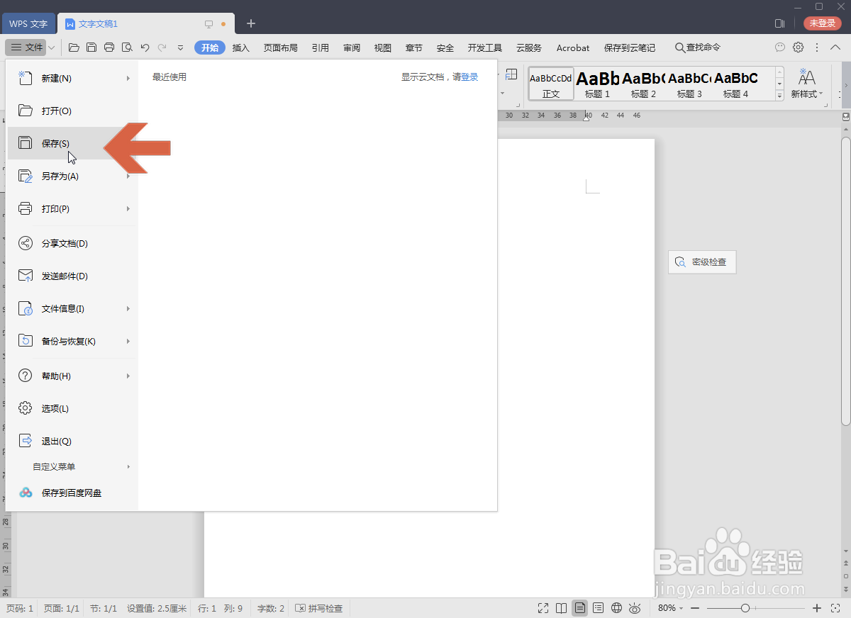
Task: Click the 未登录 login button
Action: [823, 23]
